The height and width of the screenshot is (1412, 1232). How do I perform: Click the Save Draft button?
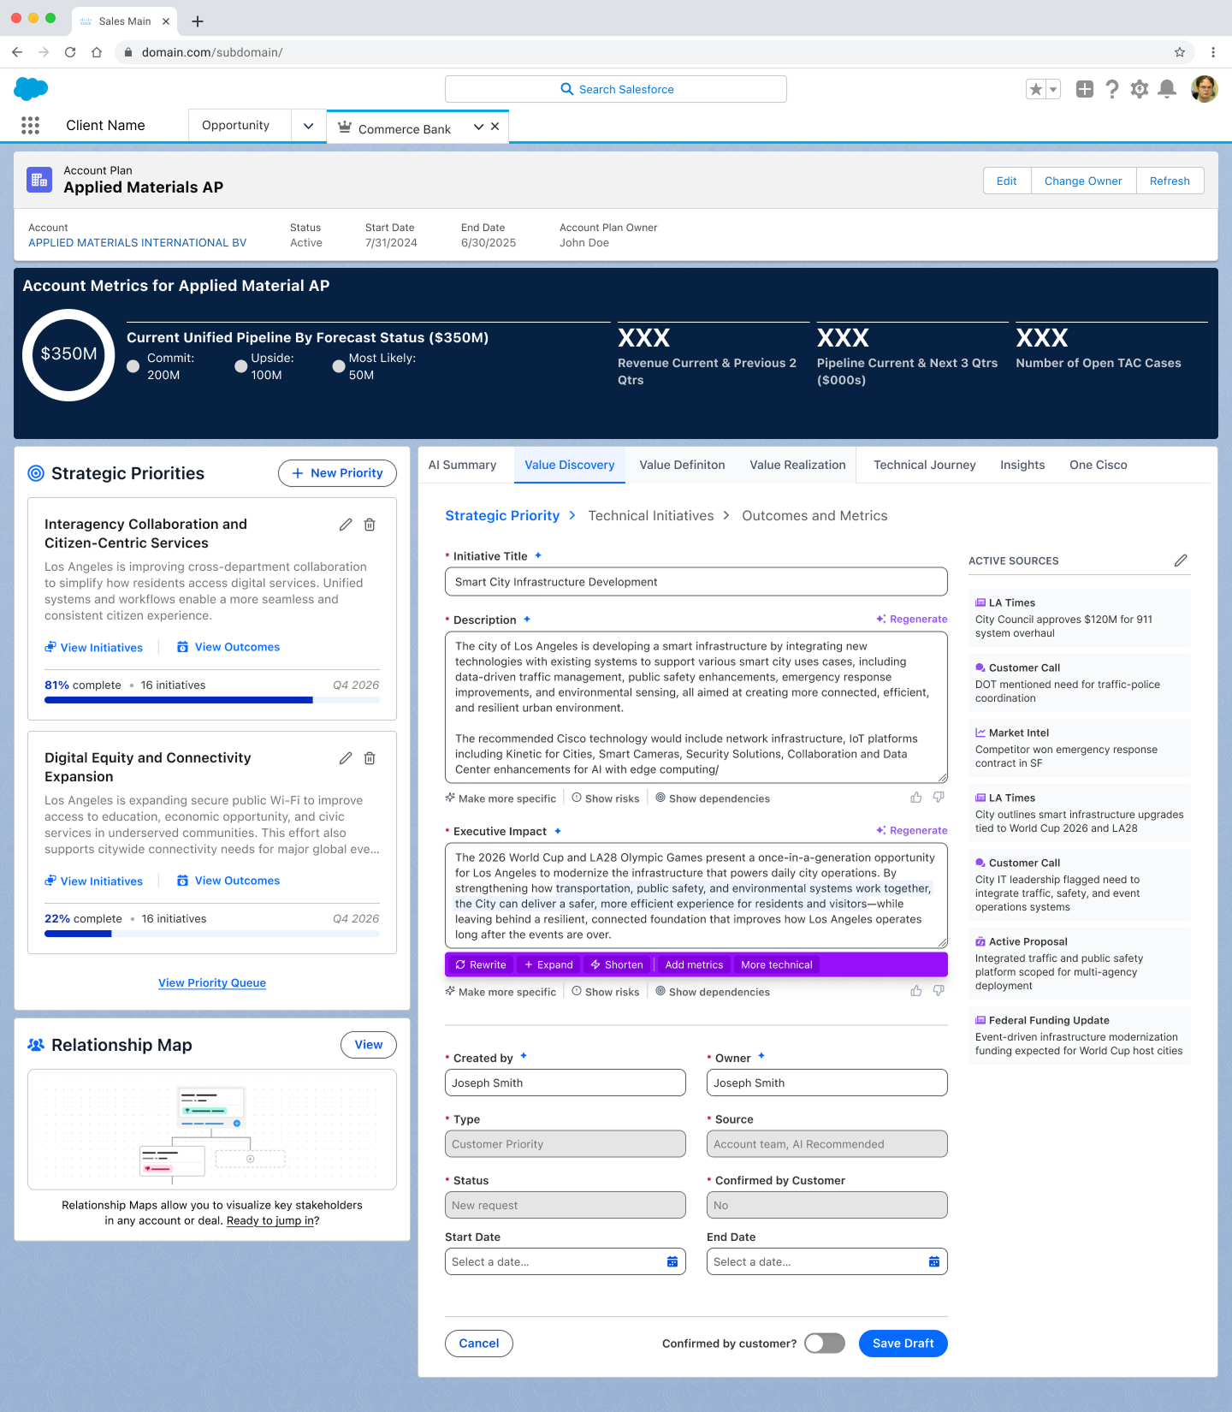[903, 1344]
